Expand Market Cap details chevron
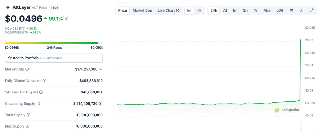Viewport: 320px width, 132px height. click(101, 69)
